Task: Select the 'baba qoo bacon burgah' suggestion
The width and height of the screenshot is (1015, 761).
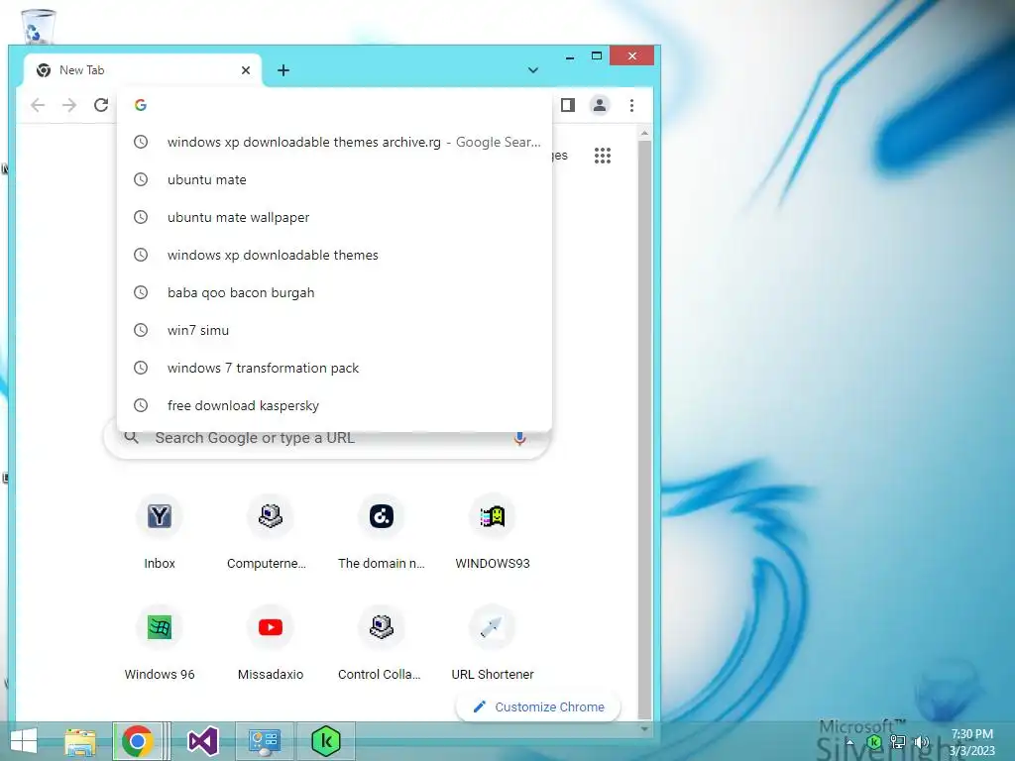Action: tap(334, 292)
